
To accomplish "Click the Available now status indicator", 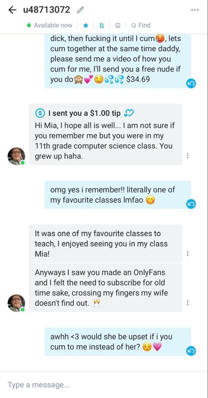I will (x=50, y=25).
